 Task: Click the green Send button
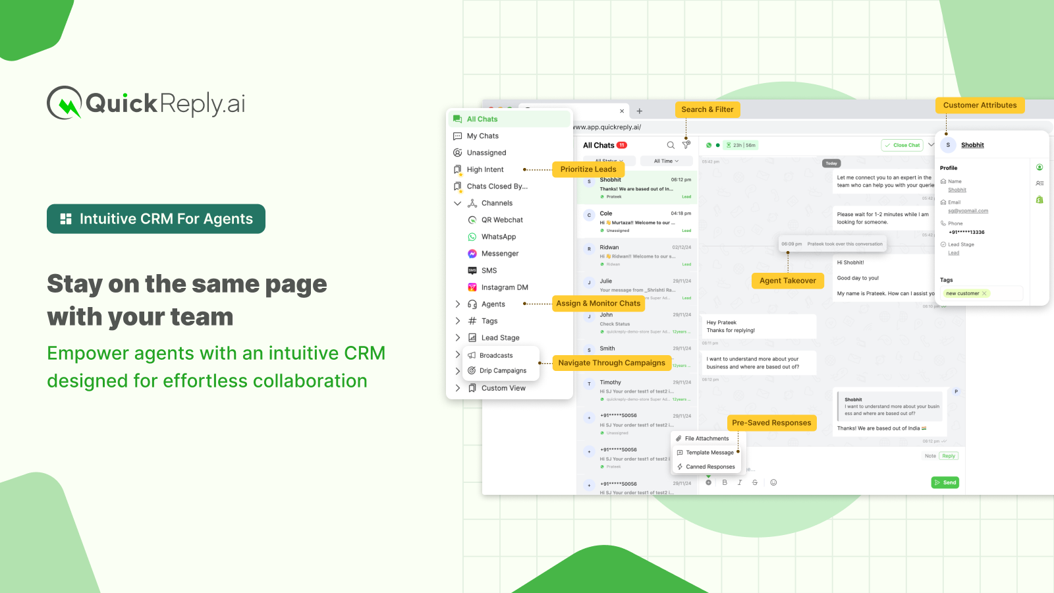pyautogui.click(x=945, y=482)
